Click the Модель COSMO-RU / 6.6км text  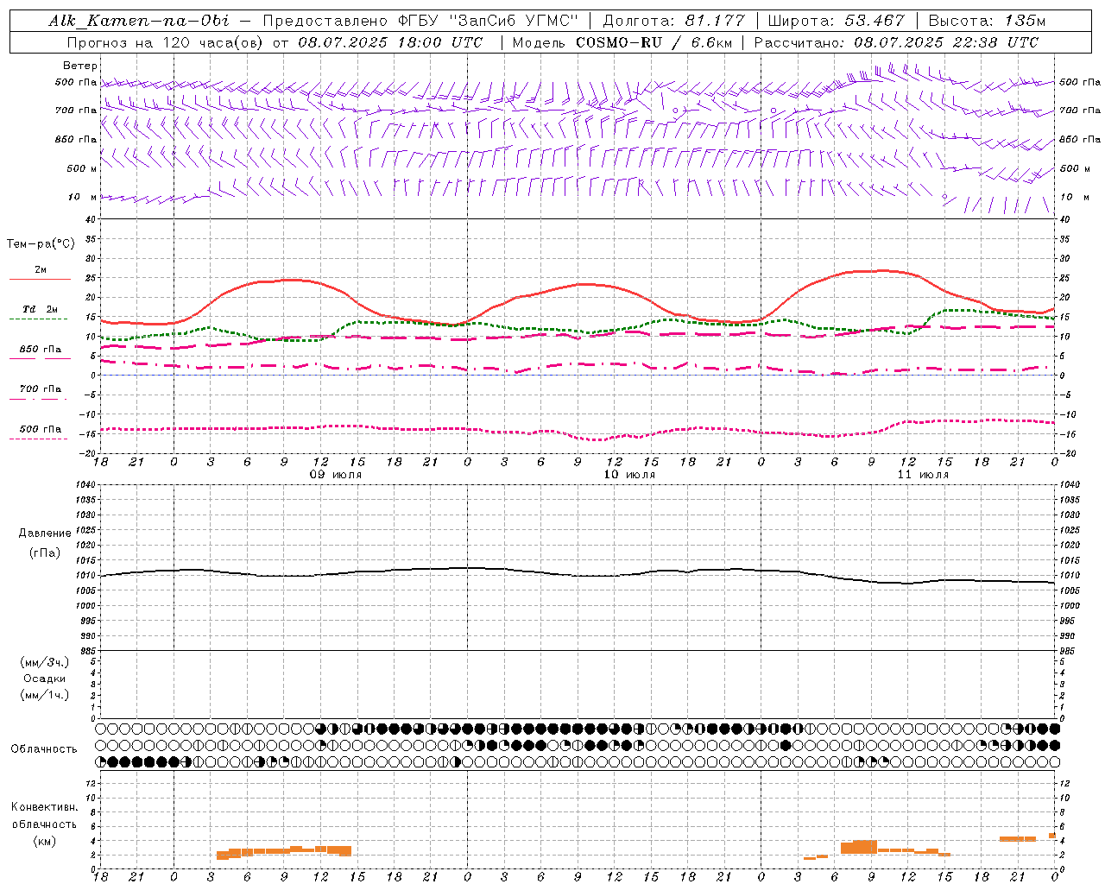point(622,42)
